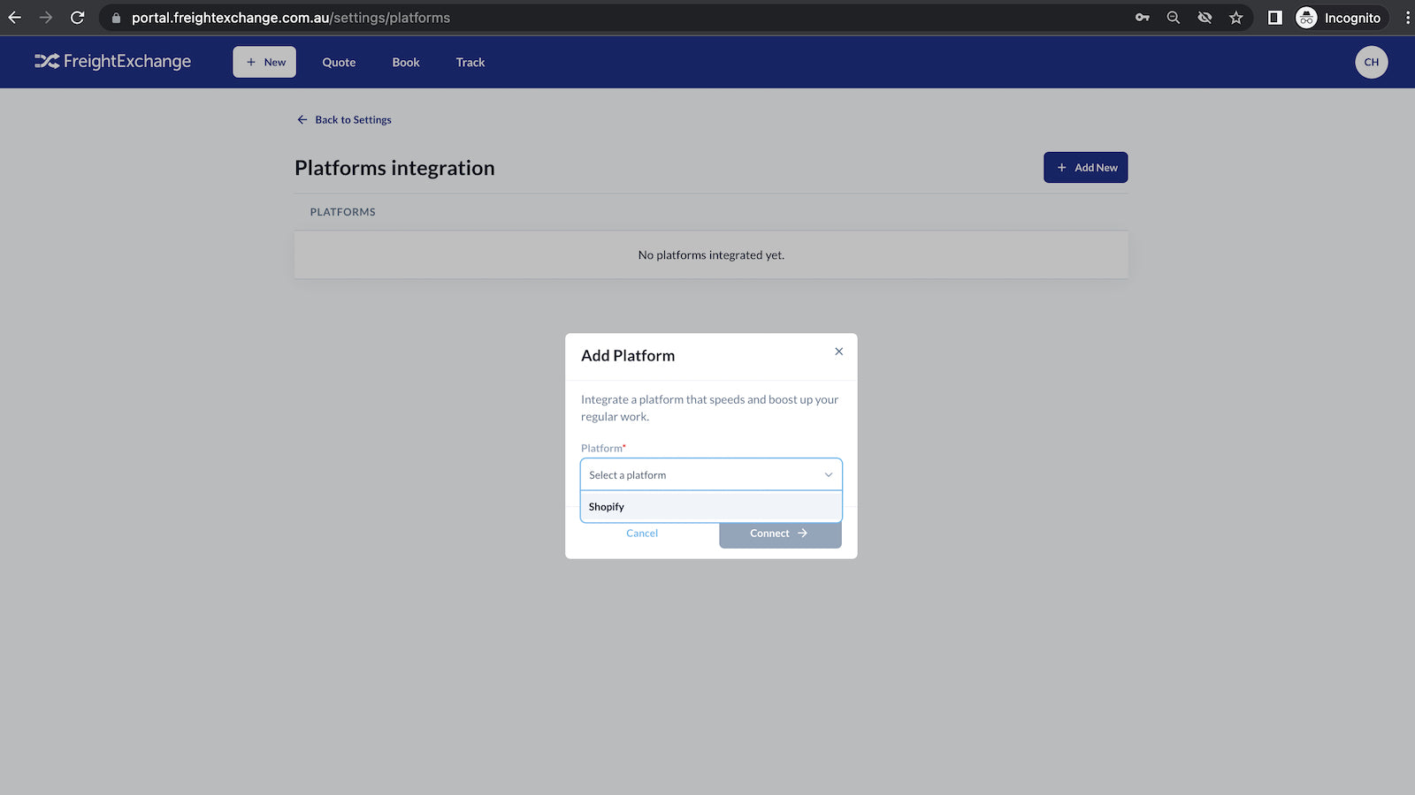Cancel the Add Platform dialog
This screenshot has width=1415, height=795.
641,533
